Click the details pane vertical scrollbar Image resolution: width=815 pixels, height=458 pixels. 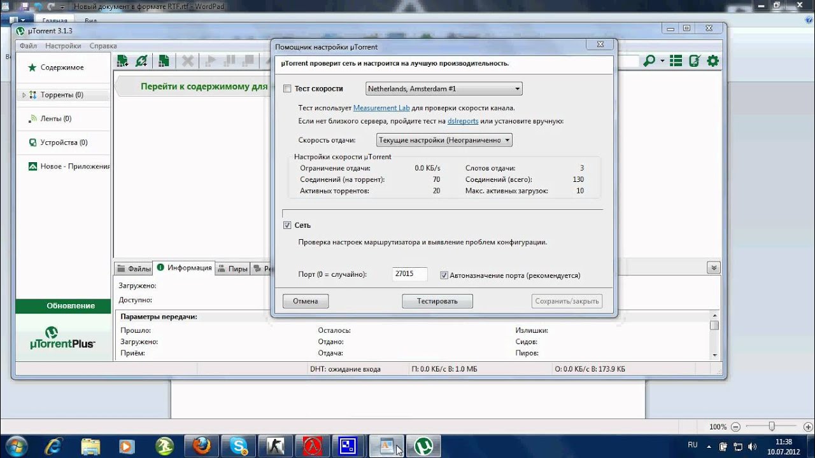point(714,335)
